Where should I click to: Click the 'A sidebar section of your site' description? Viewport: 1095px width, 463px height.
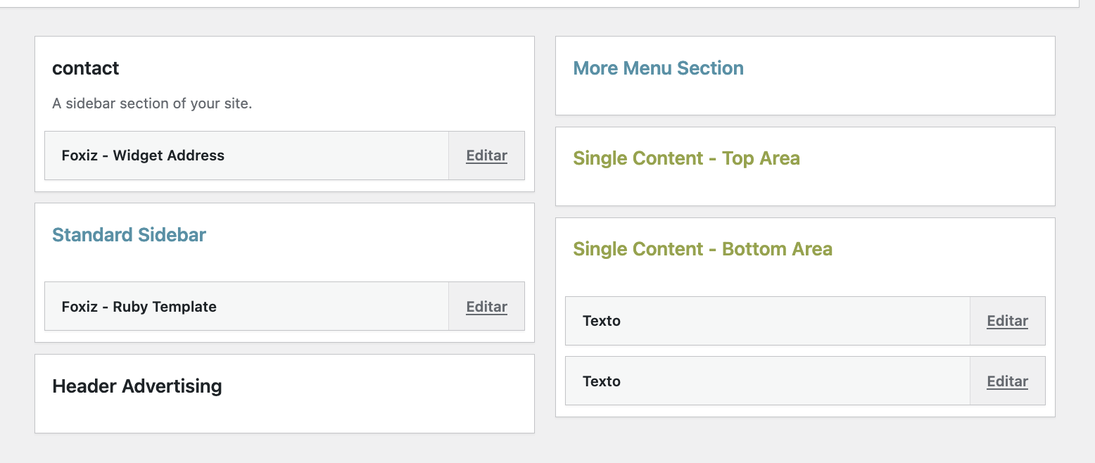click(x=152, y=103)
